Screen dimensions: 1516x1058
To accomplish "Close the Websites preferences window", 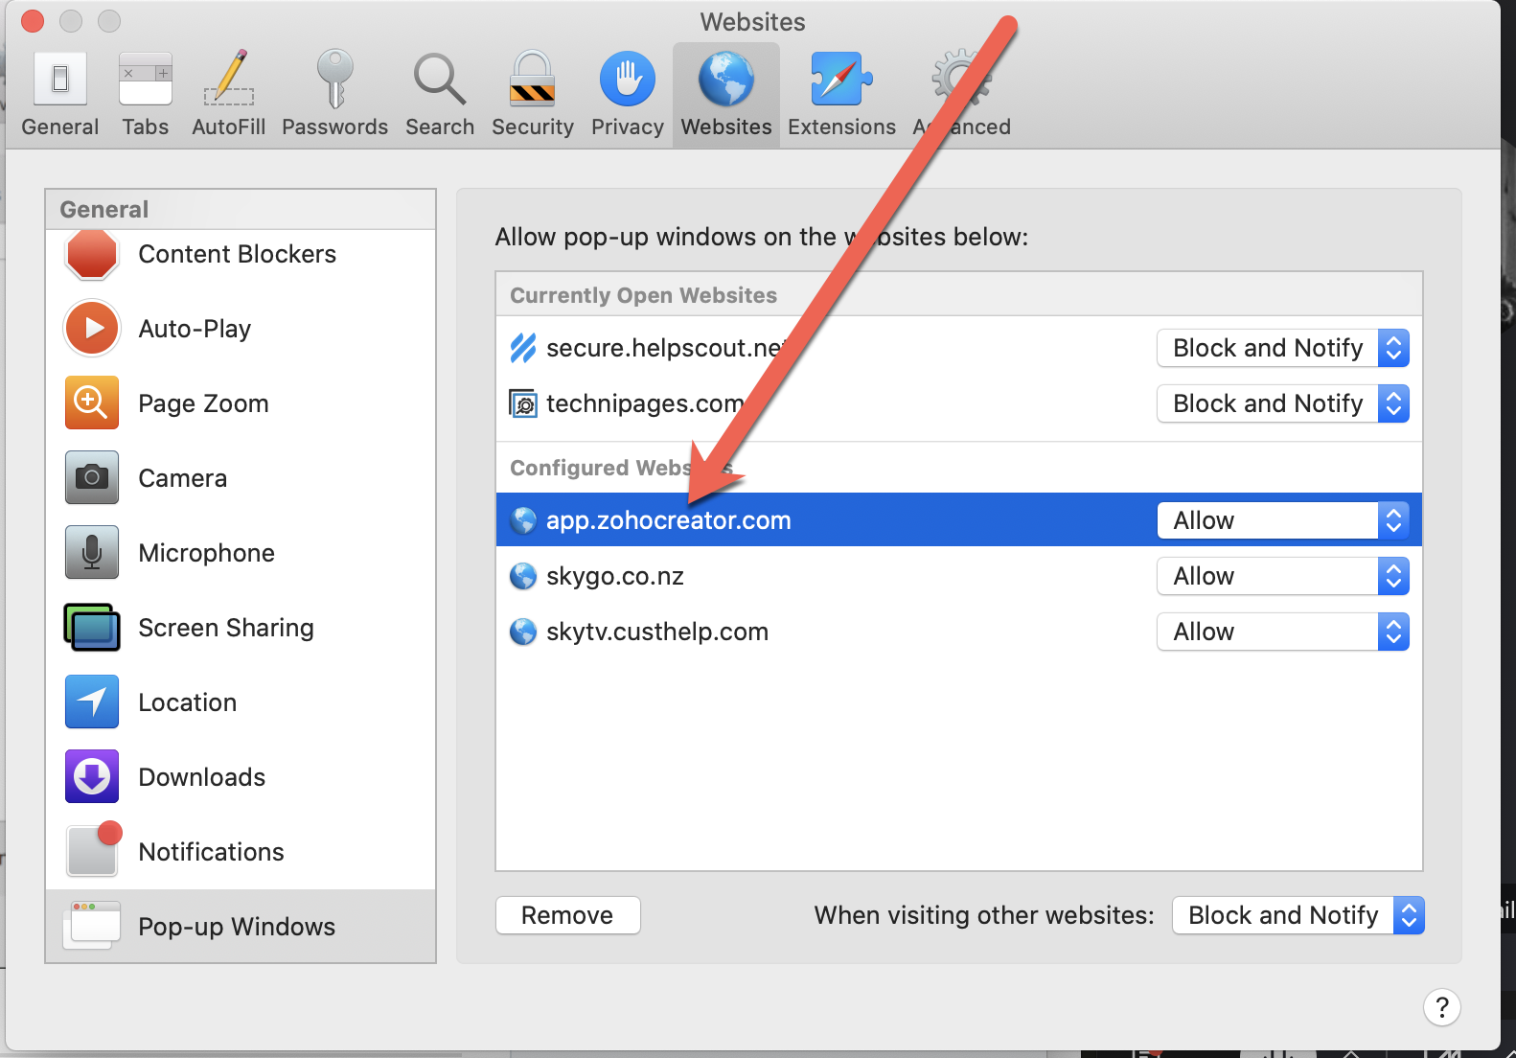I will click(33, 21).
